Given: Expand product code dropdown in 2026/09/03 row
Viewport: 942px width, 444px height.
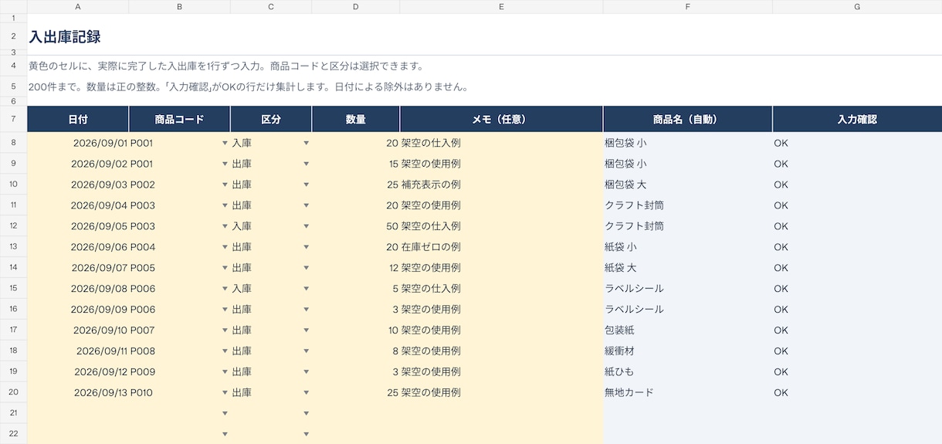Looking at the screenshot, I should point(225,185).
